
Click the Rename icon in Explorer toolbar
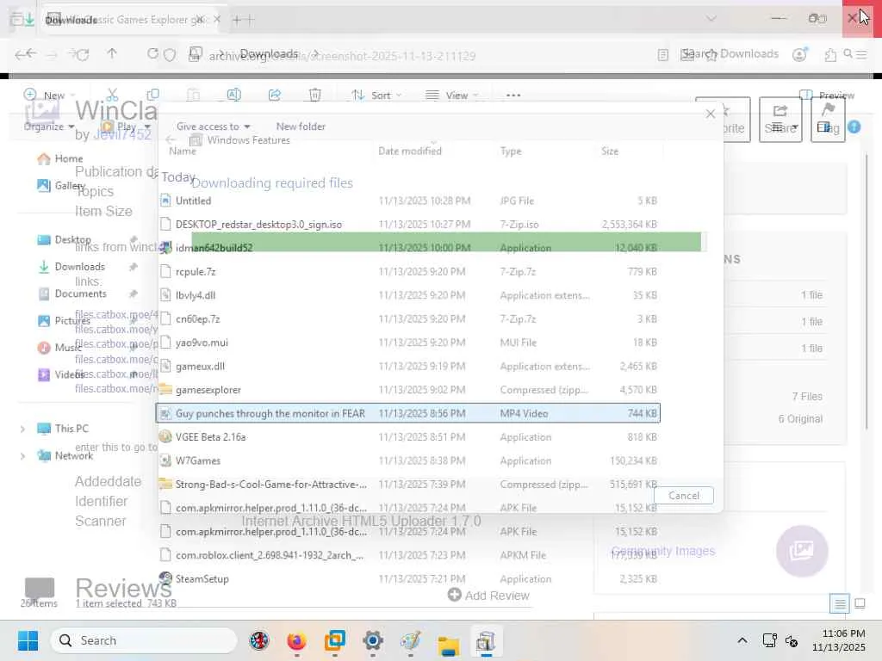[x=234, y=95]
